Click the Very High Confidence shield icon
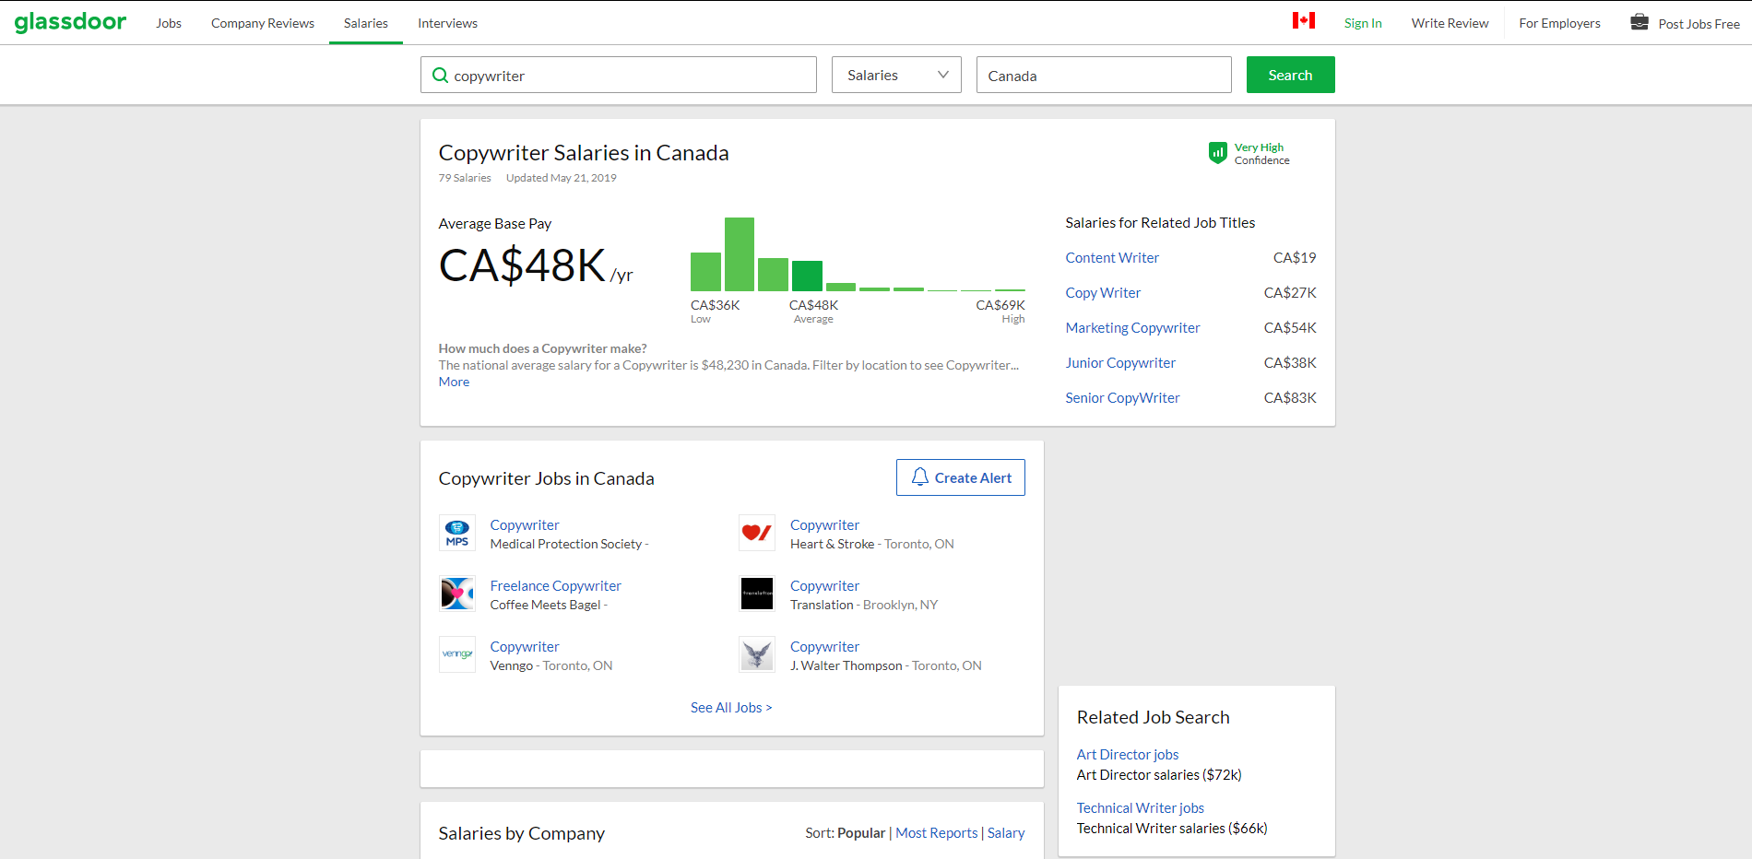 pyautogui.click(x=1218, y=152)
